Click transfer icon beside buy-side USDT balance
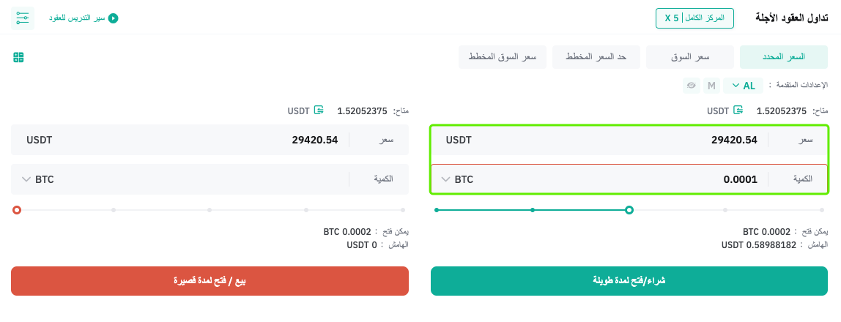 [x=738, y=111]
